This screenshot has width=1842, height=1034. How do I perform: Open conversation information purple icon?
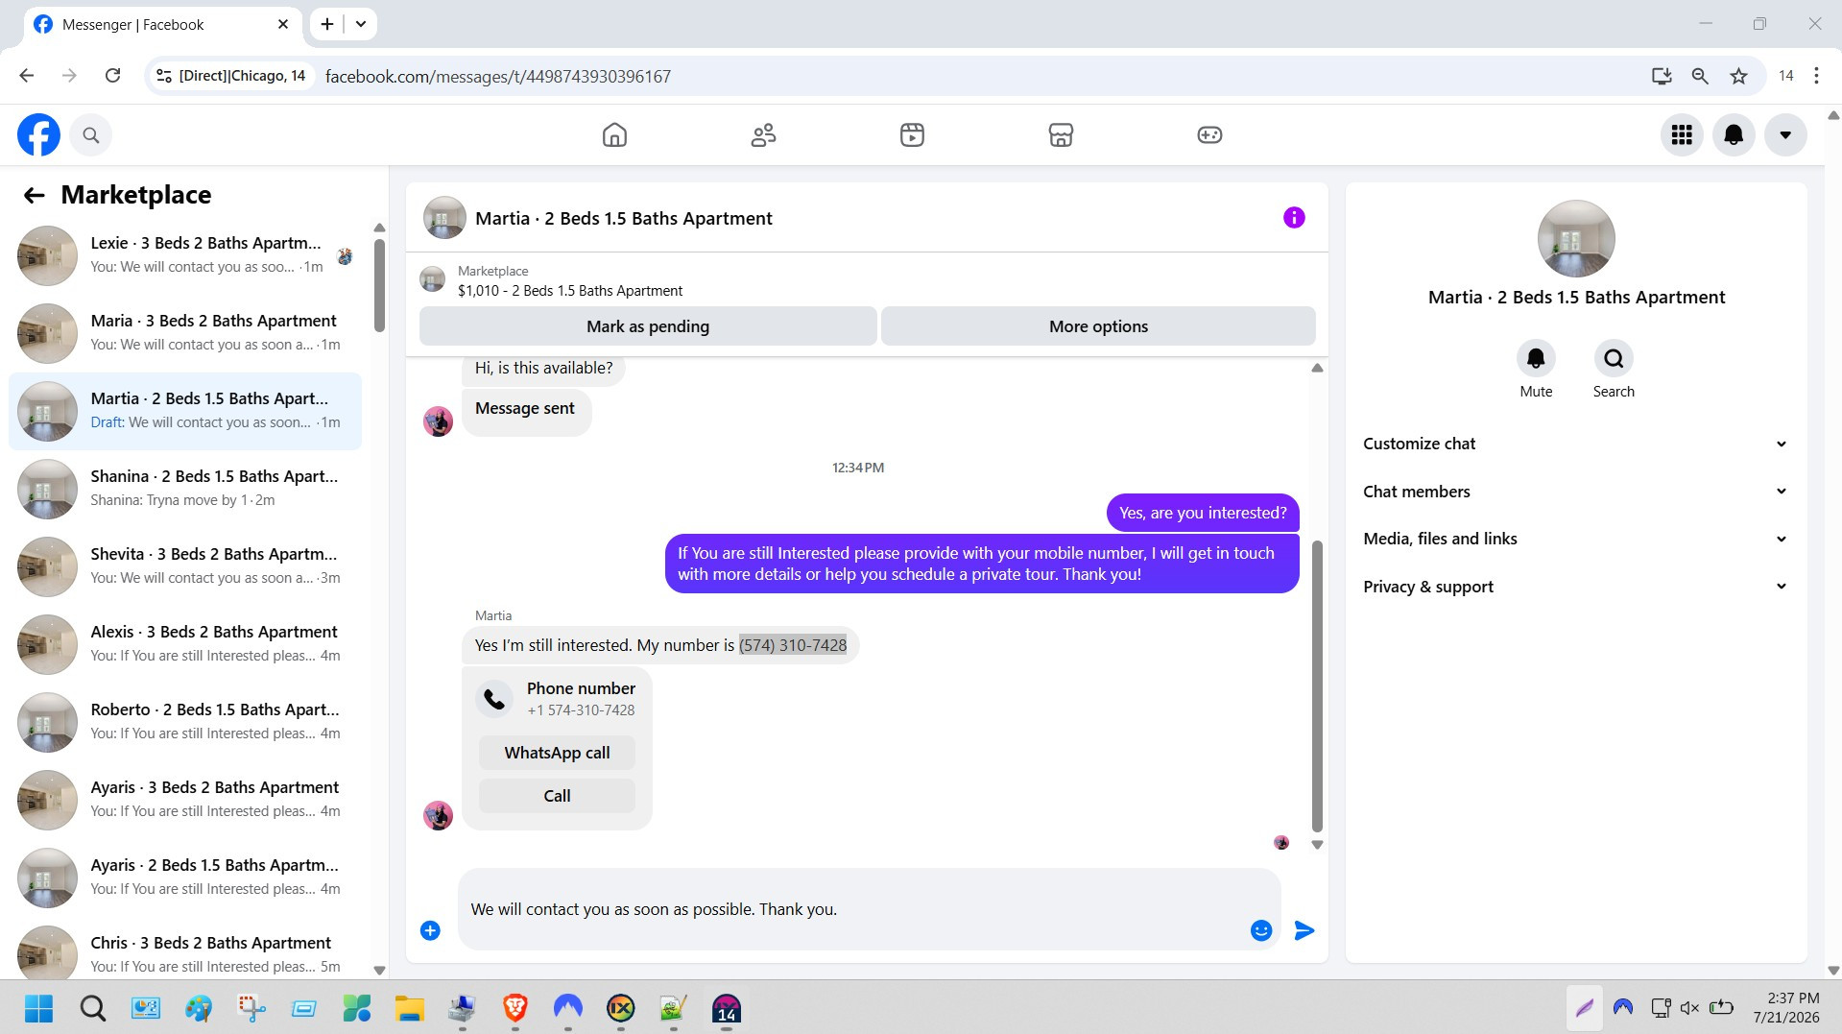1294,218
